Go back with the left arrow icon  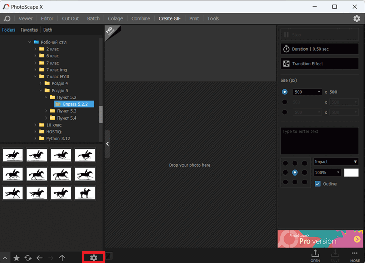coord(39,258)
